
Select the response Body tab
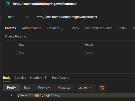[x=7, y=78]
